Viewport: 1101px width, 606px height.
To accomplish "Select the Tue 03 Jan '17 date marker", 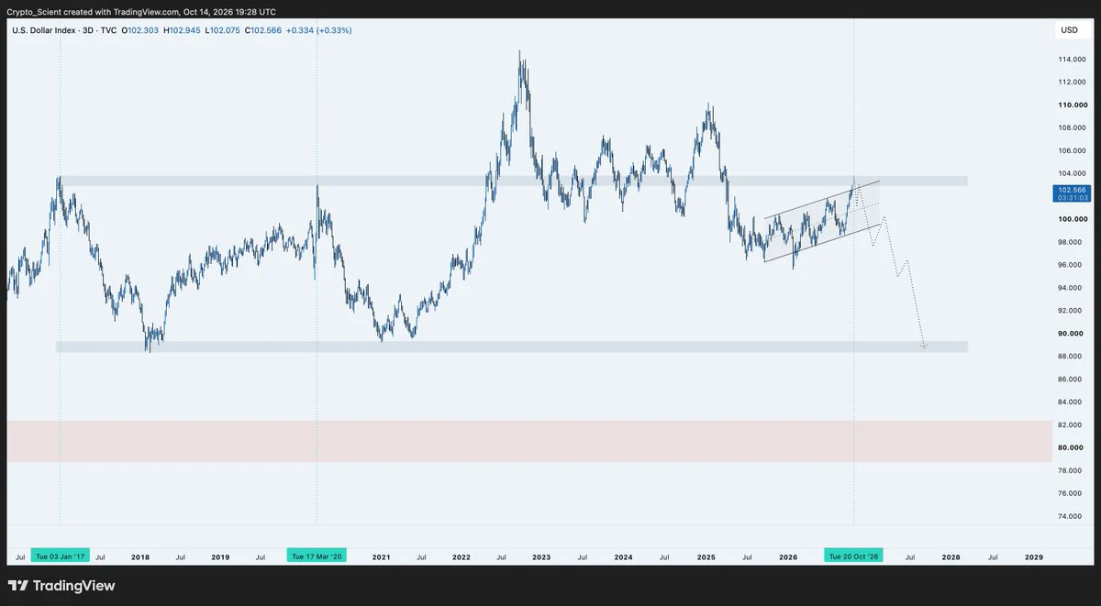I will click(x=61, y=556).
